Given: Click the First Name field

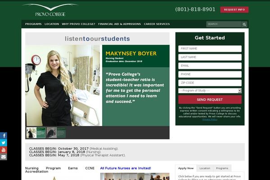Looking at the screenshot, I should tap(210, 49).
